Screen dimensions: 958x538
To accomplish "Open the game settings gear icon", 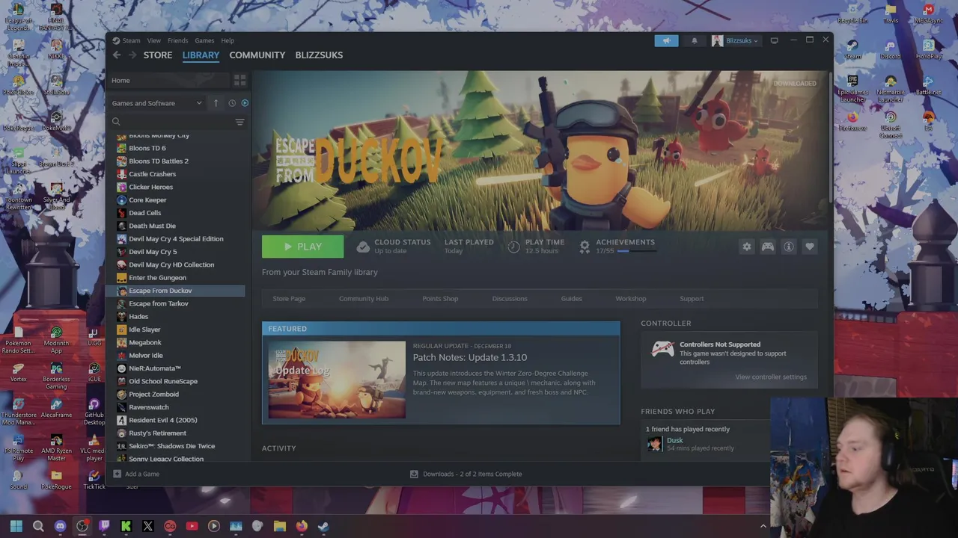I will click(746, 247).
